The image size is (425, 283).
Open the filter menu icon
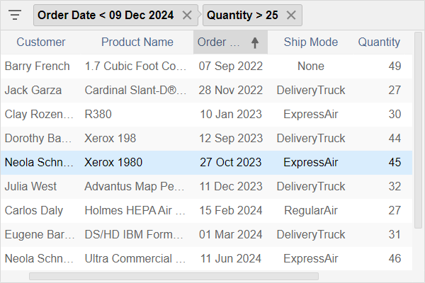[15, 15]
